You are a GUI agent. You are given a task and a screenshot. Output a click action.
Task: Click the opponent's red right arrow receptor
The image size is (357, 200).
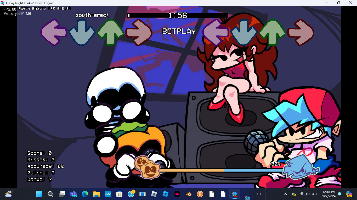pos(139,32)
